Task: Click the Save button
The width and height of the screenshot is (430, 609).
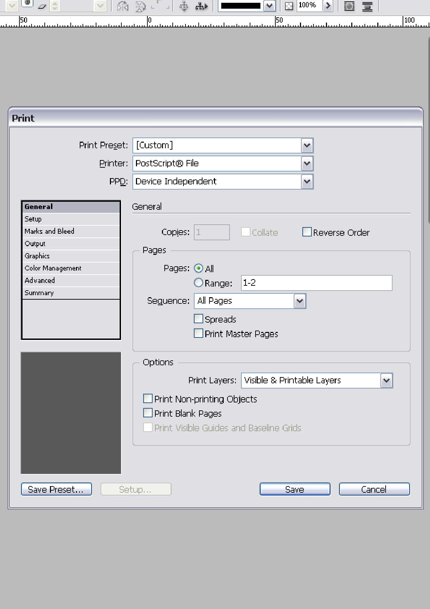Action: [295, 489]
